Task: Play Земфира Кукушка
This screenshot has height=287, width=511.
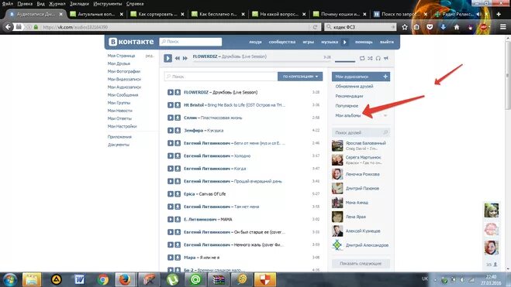Action: (171, 130)
